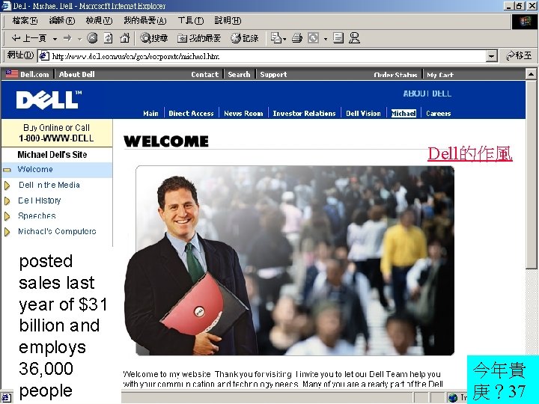This screenshot has height=404, width=539.
Task: Open the 檢視 View menu
Action: [x=99, y=21]
